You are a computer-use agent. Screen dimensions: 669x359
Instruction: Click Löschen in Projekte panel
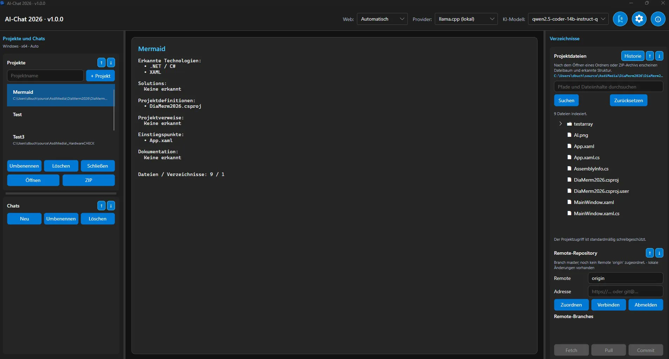pyautogui.click(x=61, y=166)
